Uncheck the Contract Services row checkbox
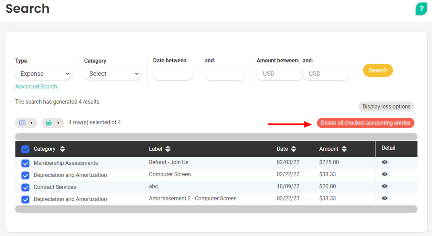The image size is (432, 236). (x=25, y=187)
